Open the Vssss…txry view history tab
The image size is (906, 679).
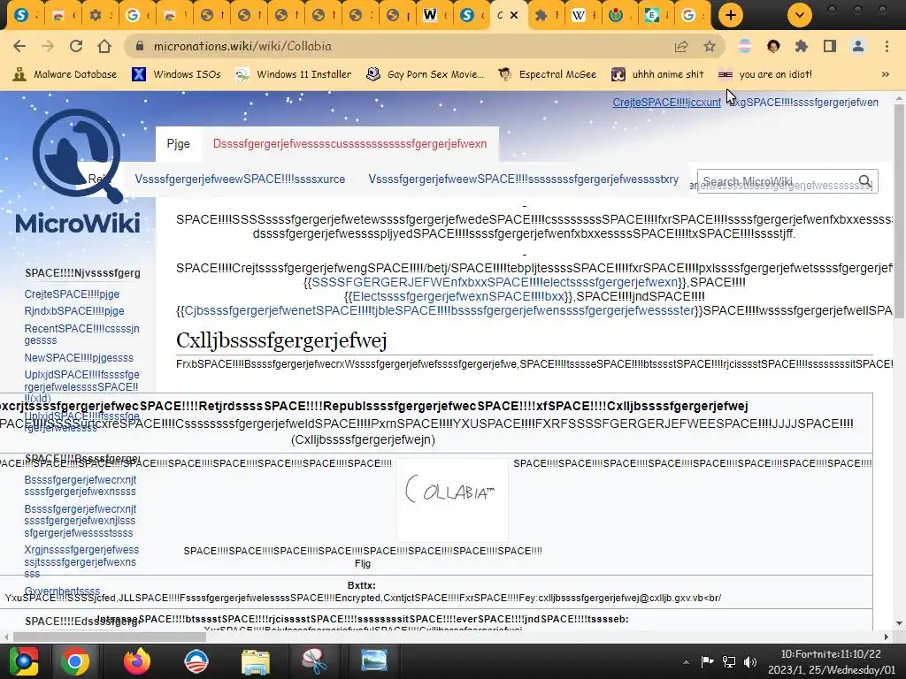click(x=524, y=179)
